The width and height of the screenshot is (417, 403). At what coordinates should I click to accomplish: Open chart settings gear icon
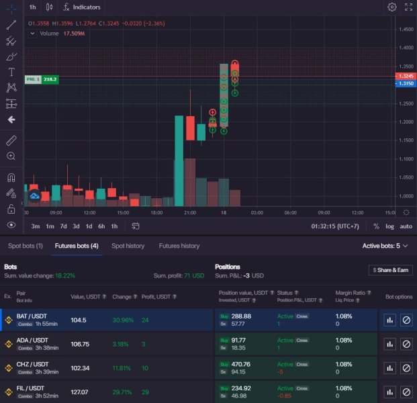coord(391,7)
